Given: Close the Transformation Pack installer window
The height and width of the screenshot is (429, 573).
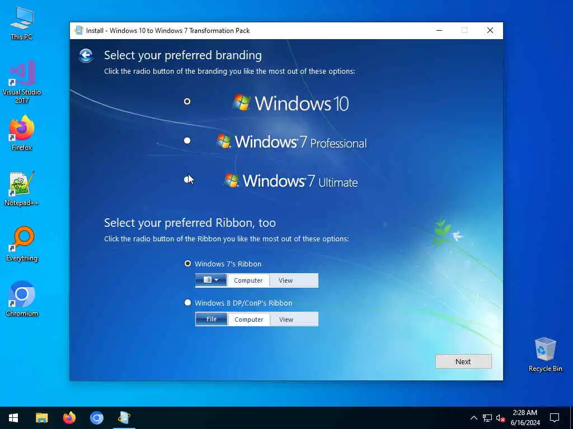Looking at the screenshot, I should pos(490,30).
